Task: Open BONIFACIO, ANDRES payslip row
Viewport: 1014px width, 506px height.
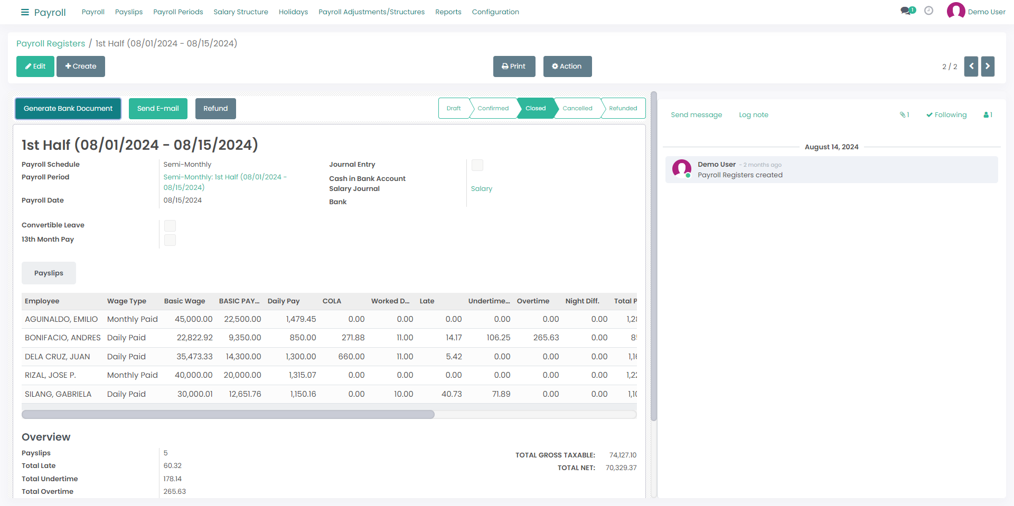Action: point(329,338)
